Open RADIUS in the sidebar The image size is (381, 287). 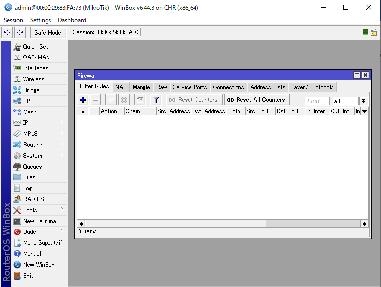(x=40, y=199)
